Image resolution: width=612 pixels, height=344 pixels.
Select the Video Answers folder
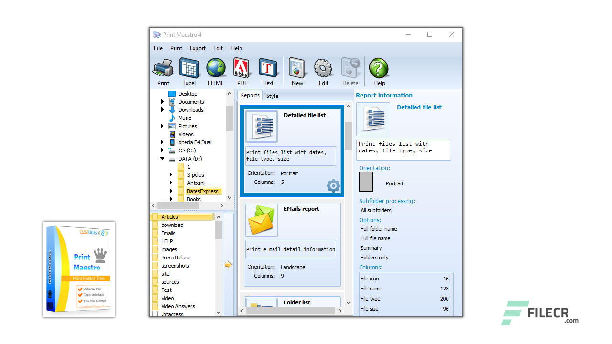(x=178, y=306)
